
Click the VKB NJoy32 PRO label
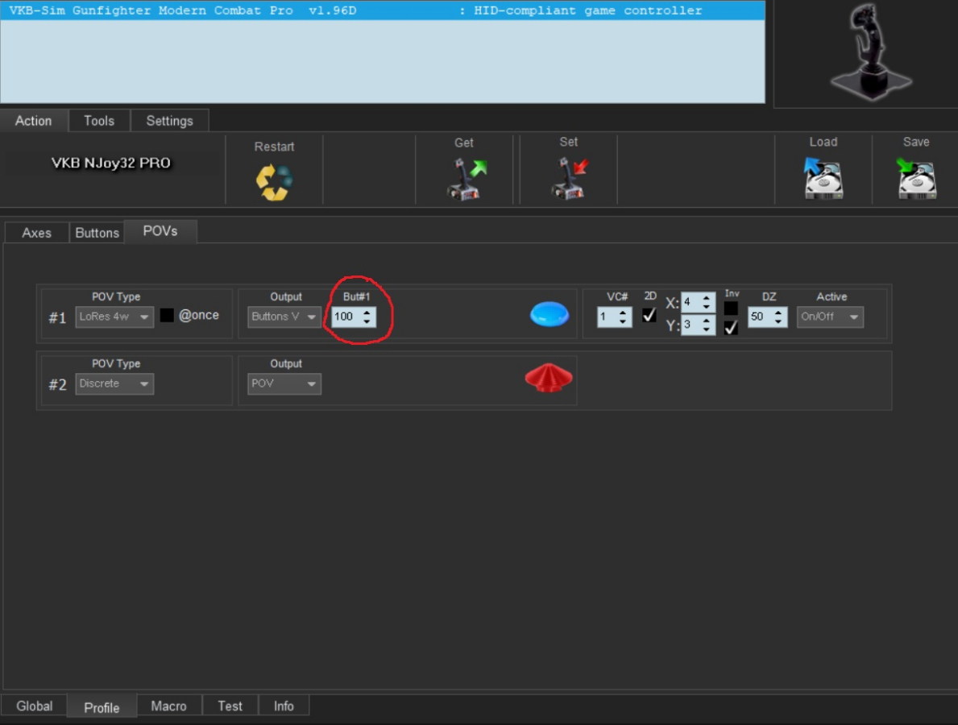(110, 163)
